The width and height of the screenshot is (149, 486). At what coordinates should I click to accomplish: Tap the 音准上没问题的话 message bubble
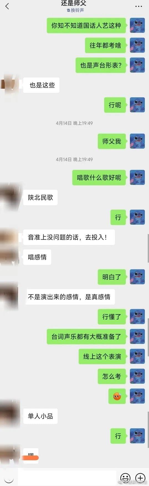[x=69, y=237]
